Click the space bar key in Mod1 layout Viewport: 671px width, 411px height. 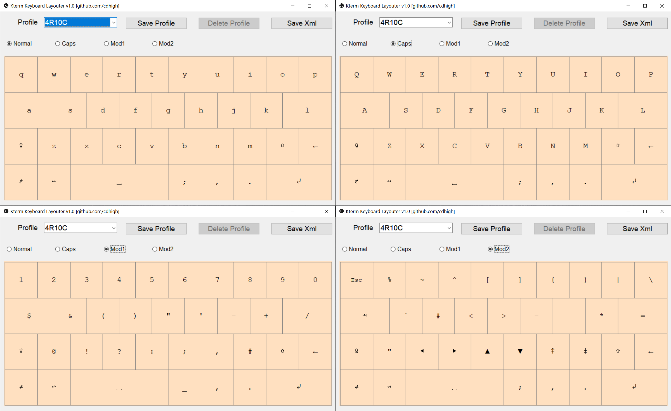119,388
